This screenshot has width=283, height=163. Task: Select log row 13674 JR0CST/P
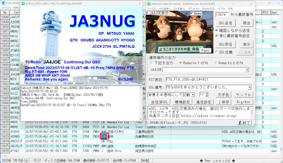(x=140, y=141)
